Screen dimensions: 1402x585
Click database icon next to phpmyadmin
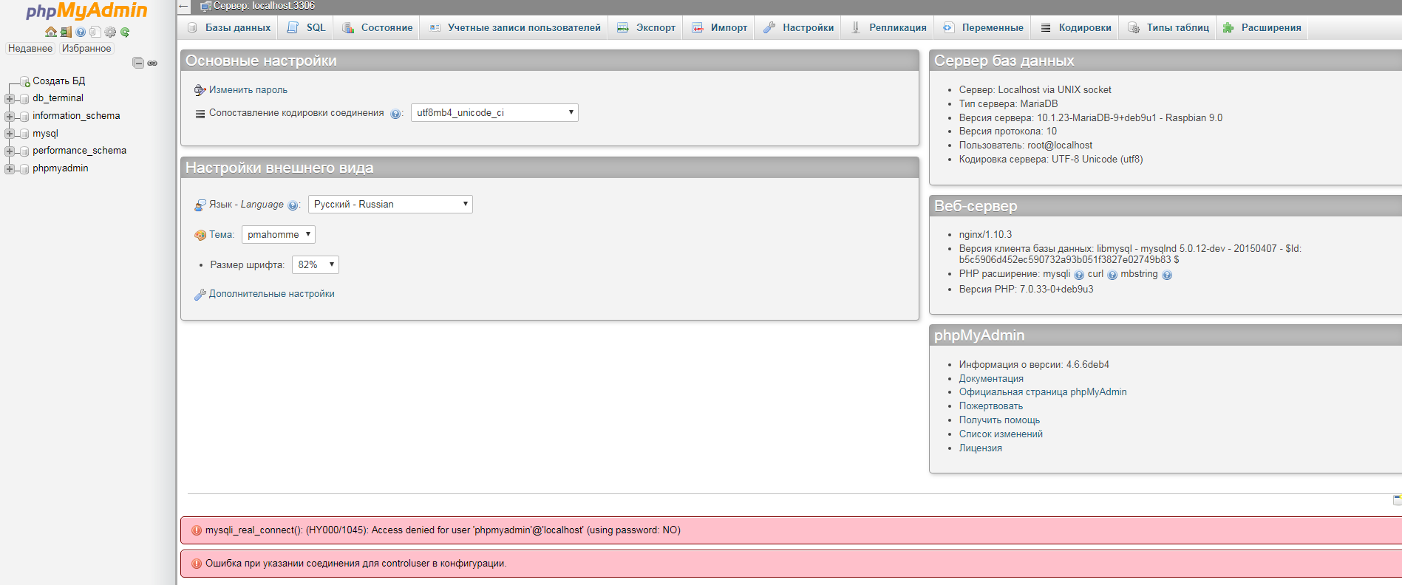point(24,168)
